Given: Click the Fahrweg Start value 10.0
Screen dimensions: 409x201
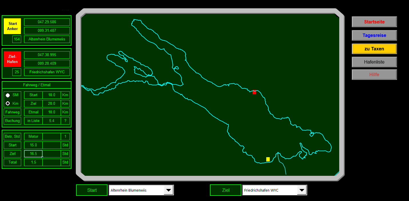Looking at the screenshot, I should pyautogui.click(x=51, y=95).
